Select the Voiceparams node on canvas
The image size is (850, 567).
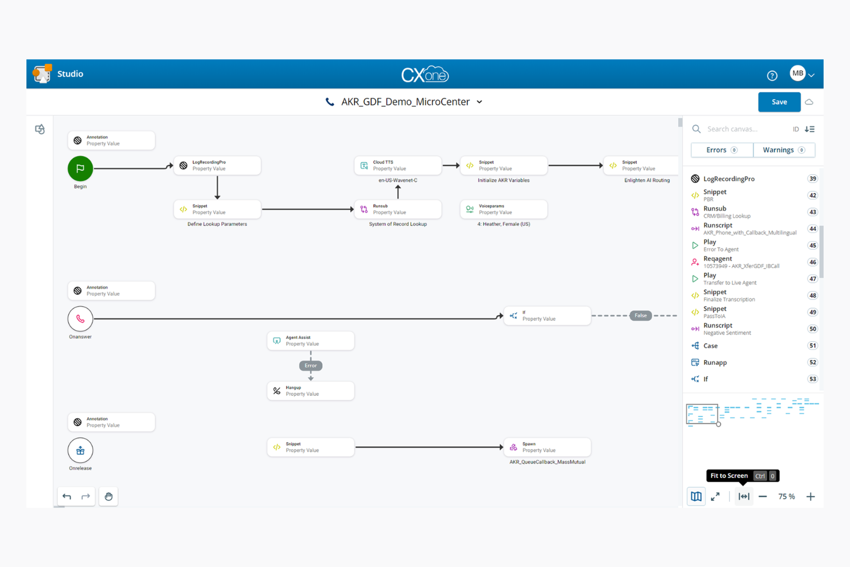pyautogui.click(x=504, y=209)
